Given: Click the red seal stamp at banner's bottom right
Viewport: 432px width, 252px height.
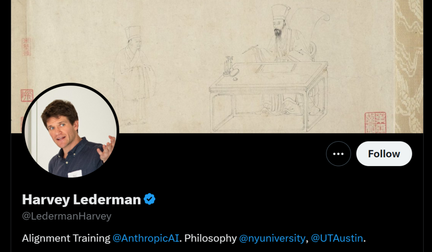Looking at the screenshot, I should click(375, 123).
